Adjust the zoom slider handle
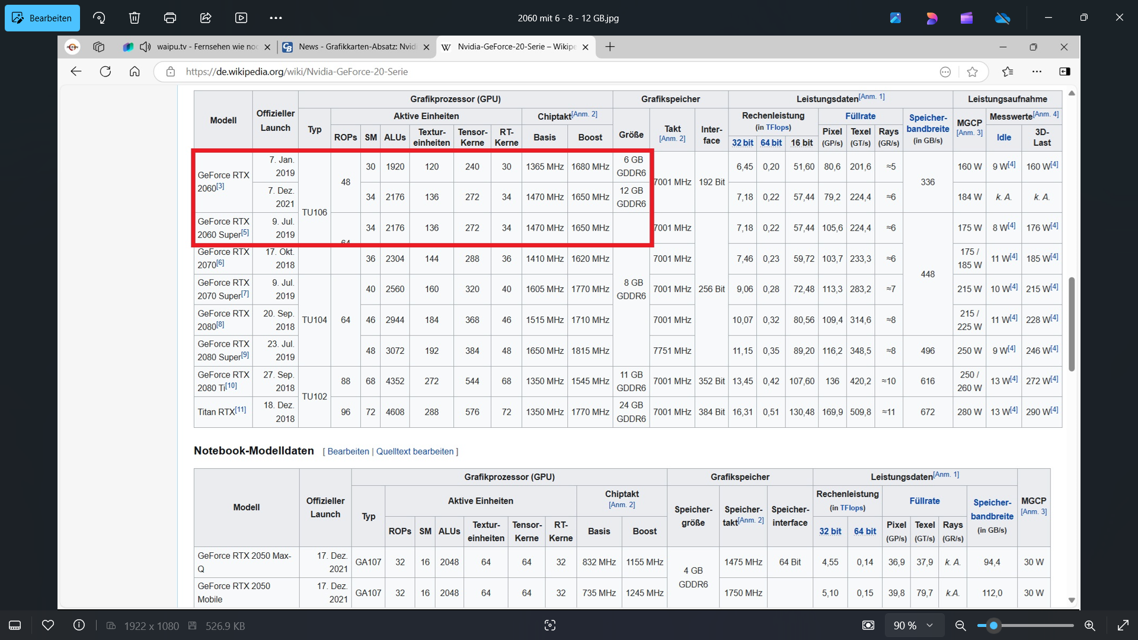 994,625
